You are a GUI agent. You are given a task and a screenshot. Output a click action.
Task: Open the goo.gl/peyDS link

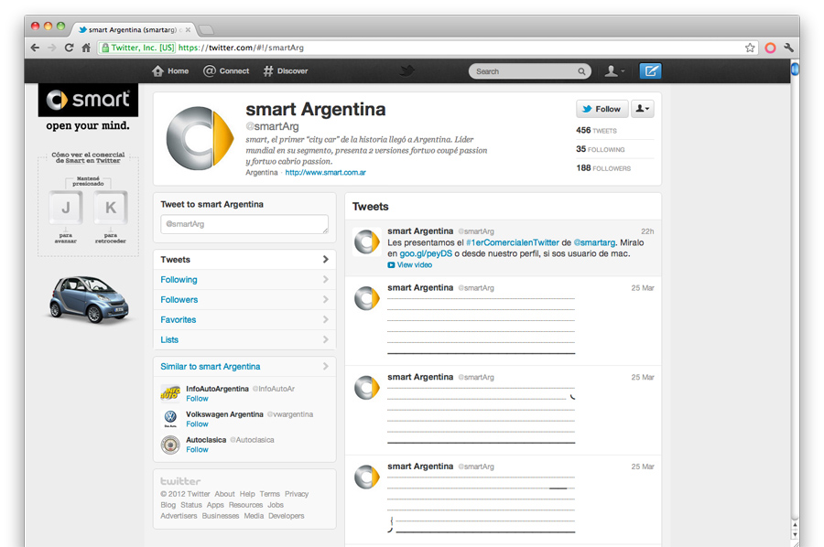[x=426, y=253]
